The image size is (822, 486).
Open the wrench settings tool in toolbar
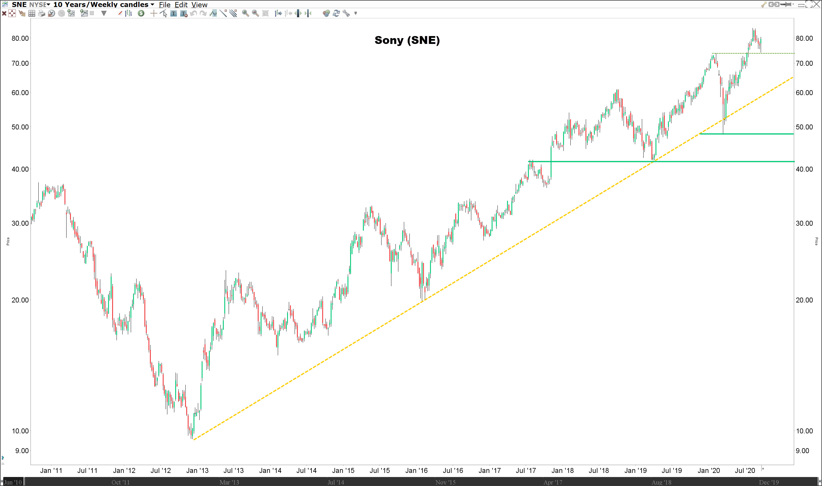tap(346, 13)
